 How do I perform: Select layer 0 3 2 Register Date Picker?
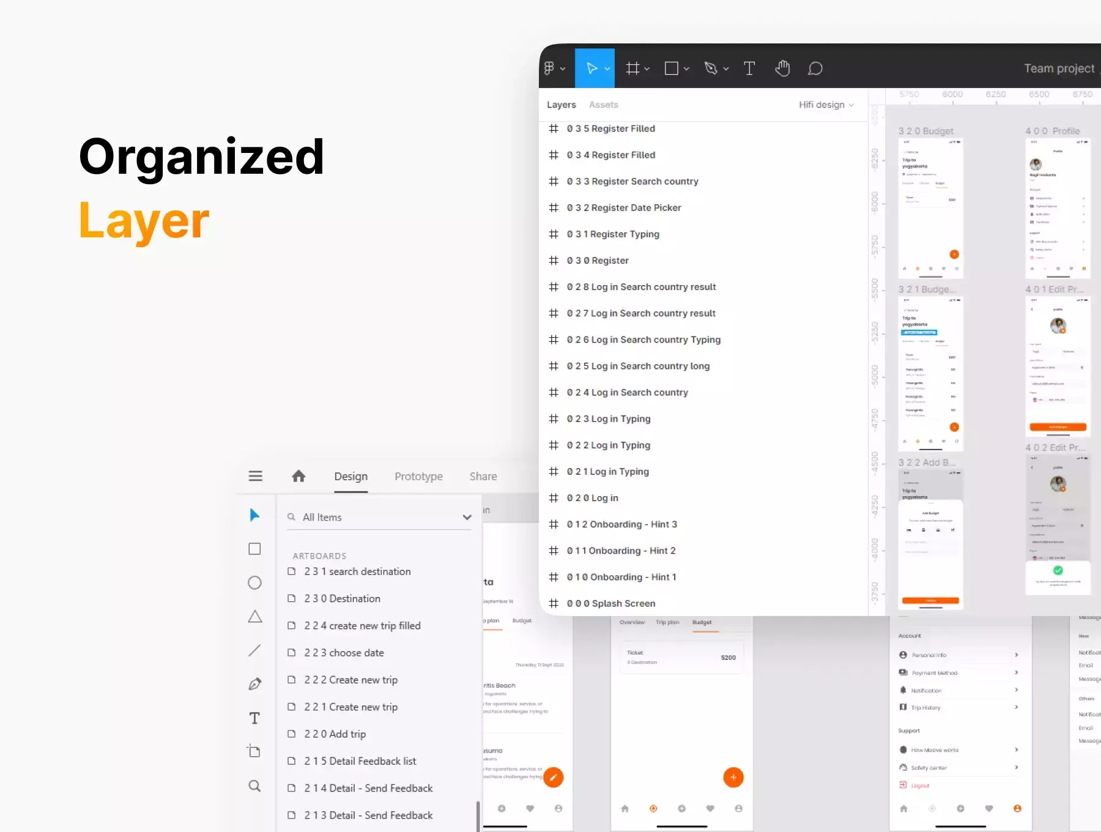[x=703, y=207]
